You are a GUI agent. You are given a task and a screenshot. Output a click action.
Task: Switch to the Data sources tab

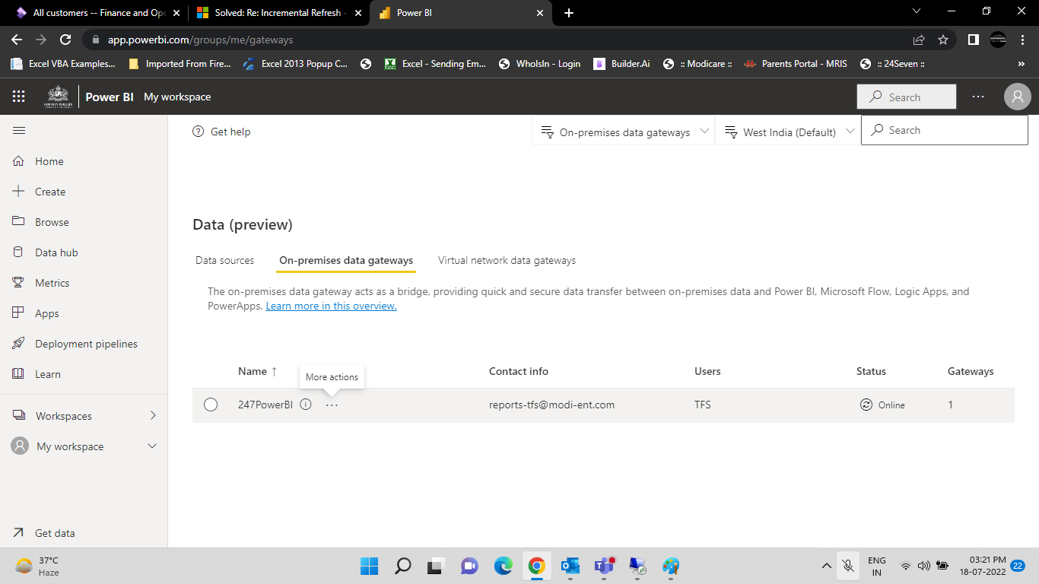[x=225, y=260]
